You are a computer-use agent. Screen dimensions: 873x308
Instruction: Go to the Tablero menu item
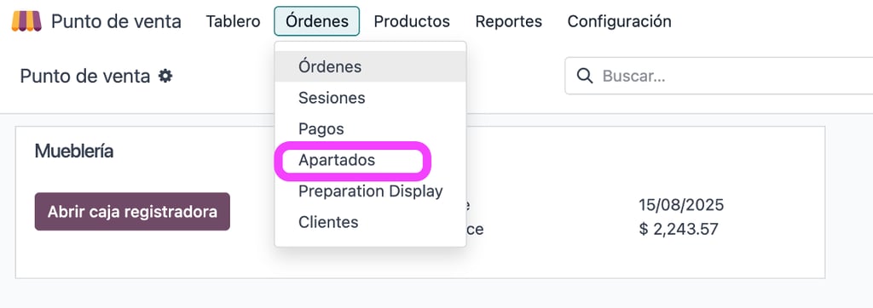tap(233, 21)
